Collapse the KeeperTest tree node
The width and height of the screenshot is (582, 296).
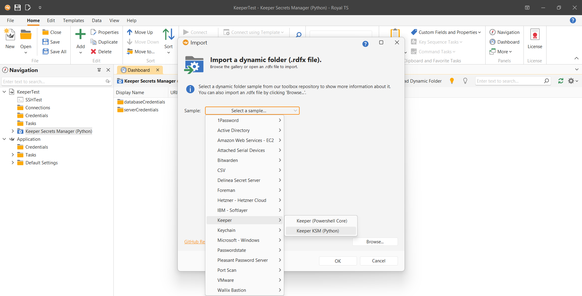click(x=4, y=92)
